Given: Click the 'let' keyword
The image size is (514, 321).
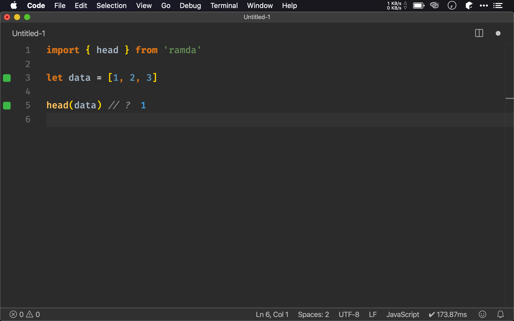Looking at the screenshot, I should (x=55, y=78).
